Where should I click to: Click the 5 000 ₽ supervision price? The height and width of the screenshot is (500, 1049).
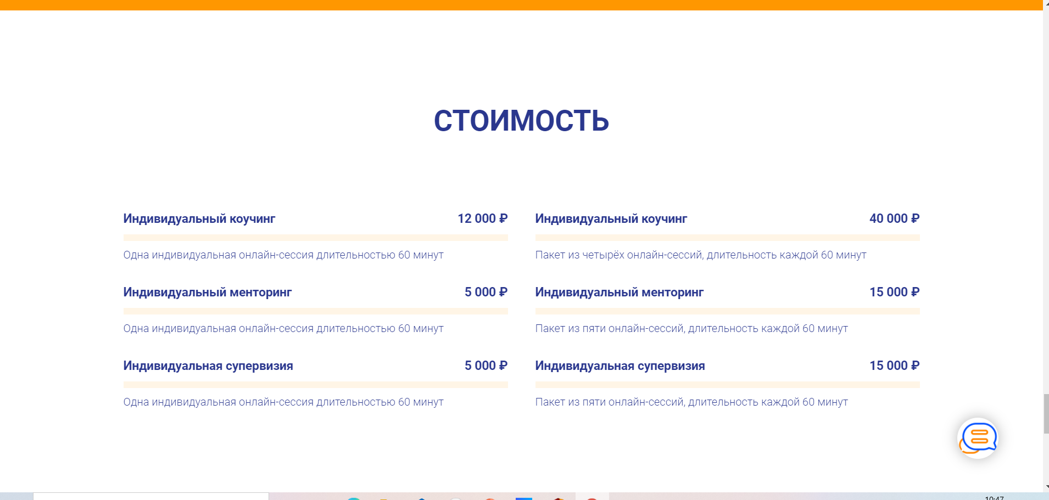486,366
